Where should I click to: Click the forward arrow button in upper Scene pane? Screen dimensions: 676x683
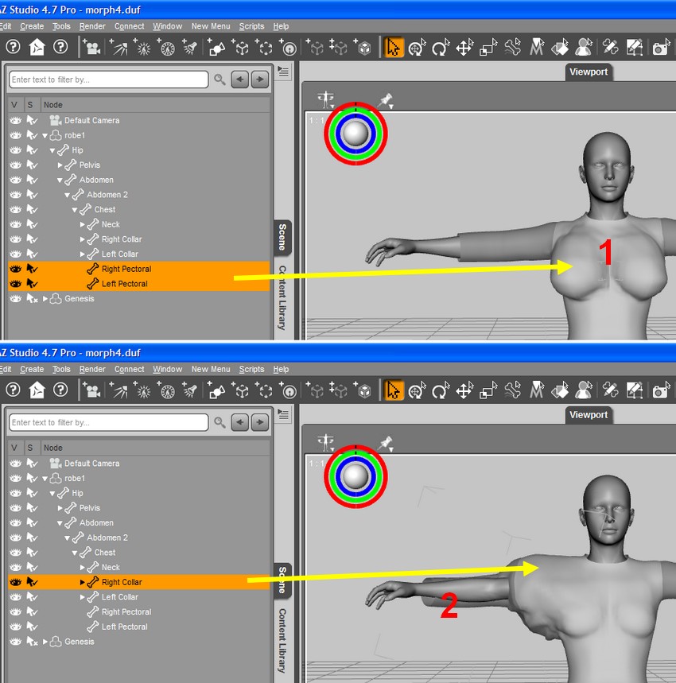pos(260,80)
